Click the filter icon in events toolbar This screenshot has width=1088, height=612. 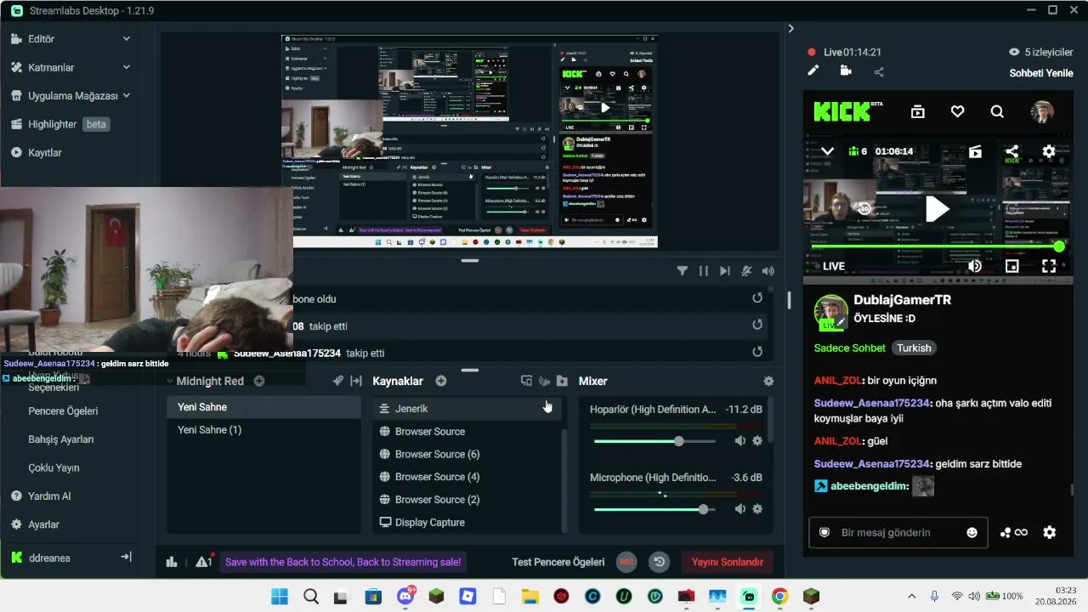click(x=683, y=271)
